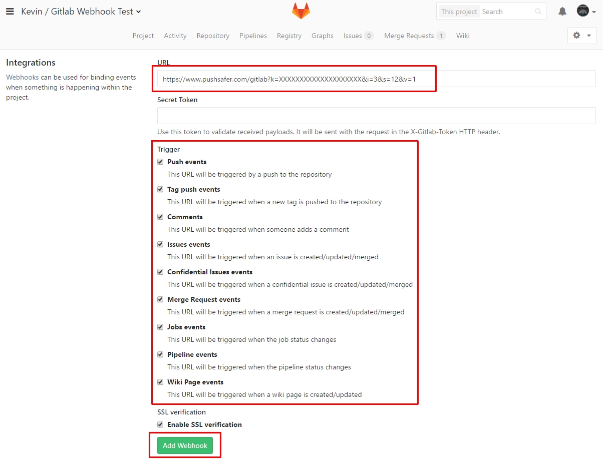Click into the Secret Token field
603x459 pixels.
[377, 116]
